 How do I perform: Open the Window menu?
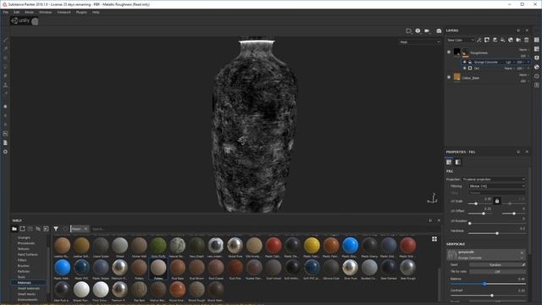[x=45, y=12]
